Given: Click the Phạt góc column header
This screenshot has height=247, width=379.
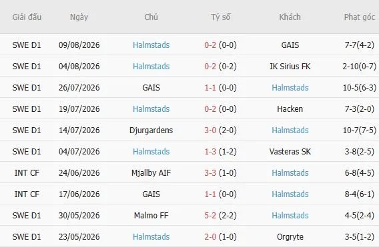Looking at the screenshot, I should pos(360,17).
